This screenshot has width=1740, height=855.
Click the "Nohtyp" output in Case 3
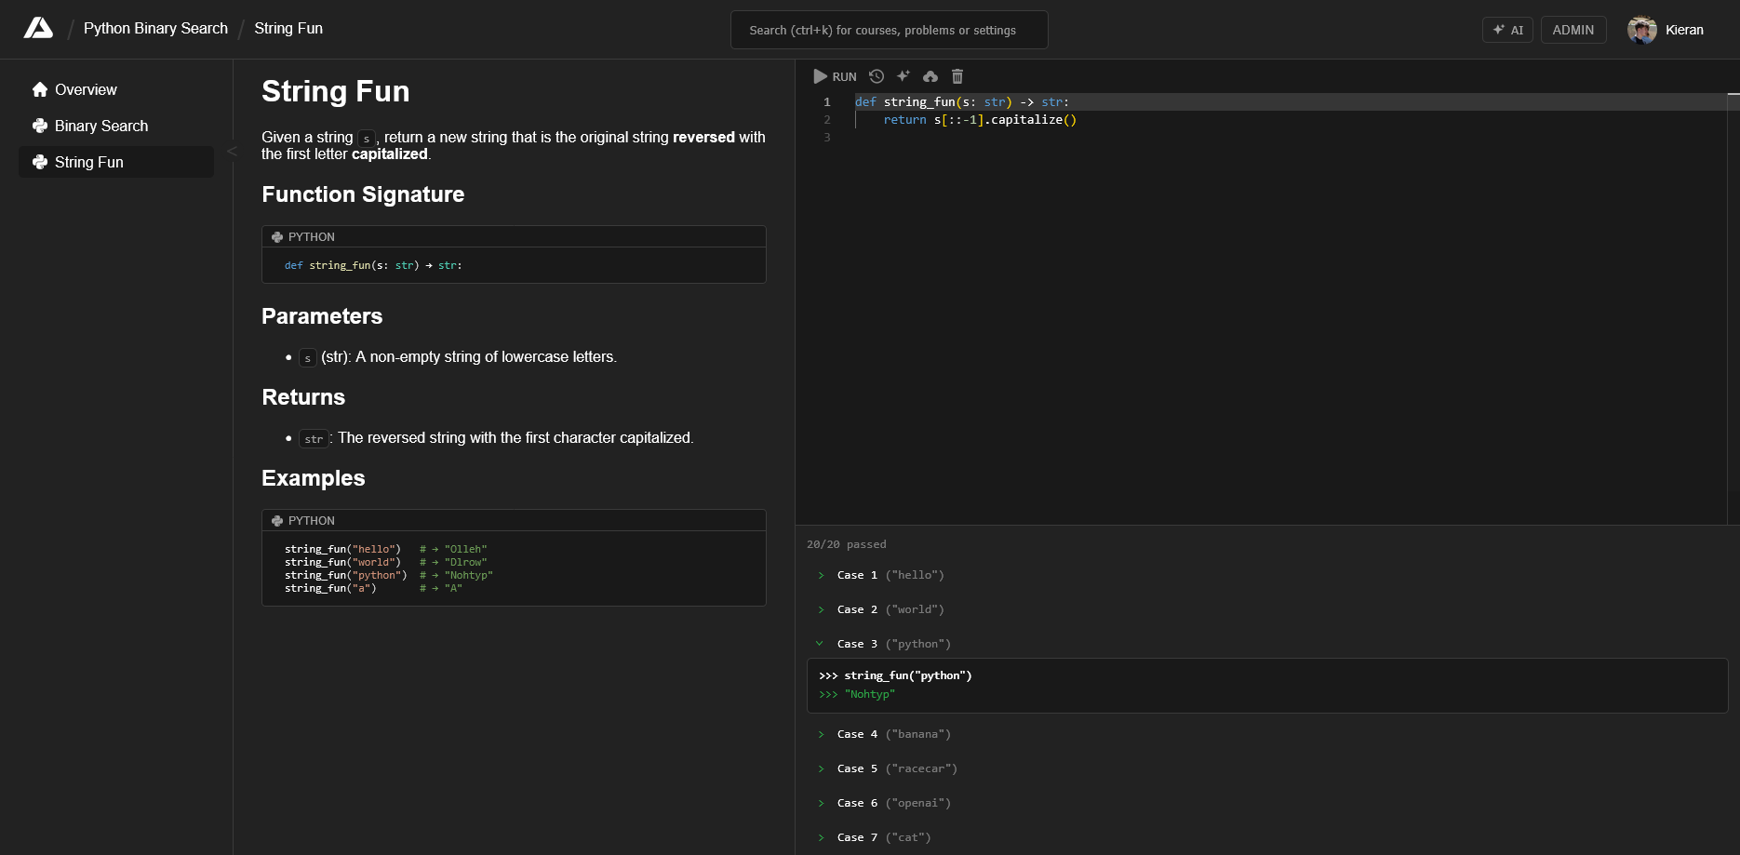(x=870, y=695)
